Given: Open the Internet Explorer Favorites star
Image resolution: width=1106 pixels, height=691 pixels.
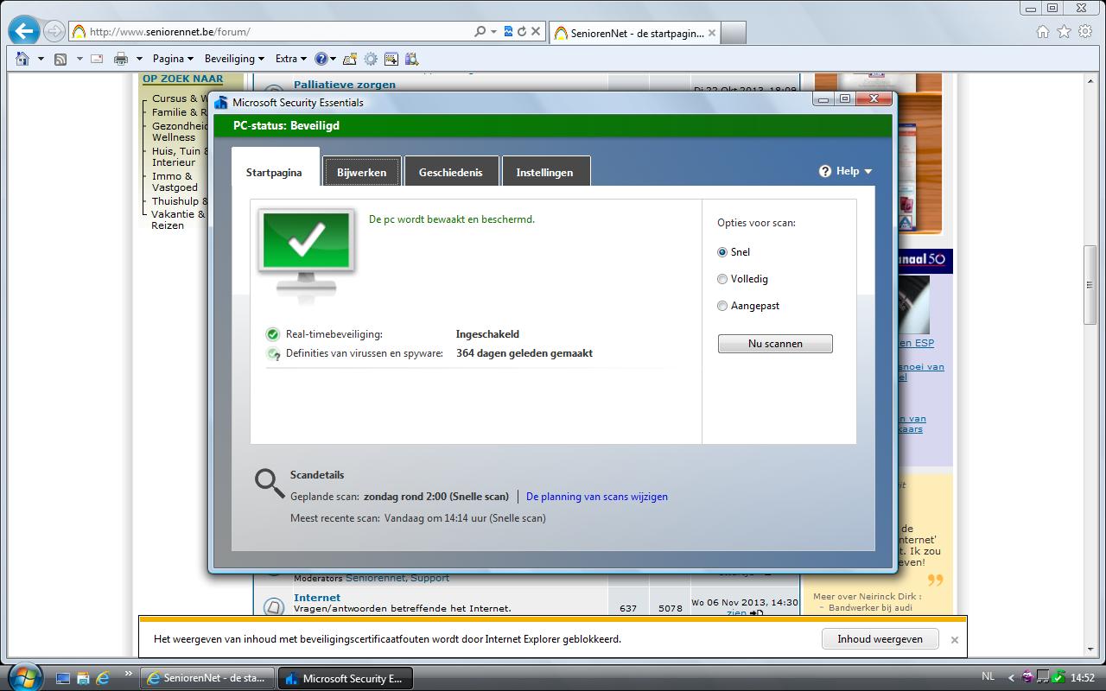Looking at the screenshot, I should tap(1064, 32).
